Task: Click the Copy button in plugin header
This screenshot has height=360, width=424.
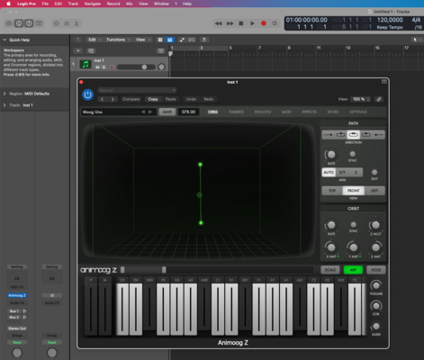Action: point(153,99)
